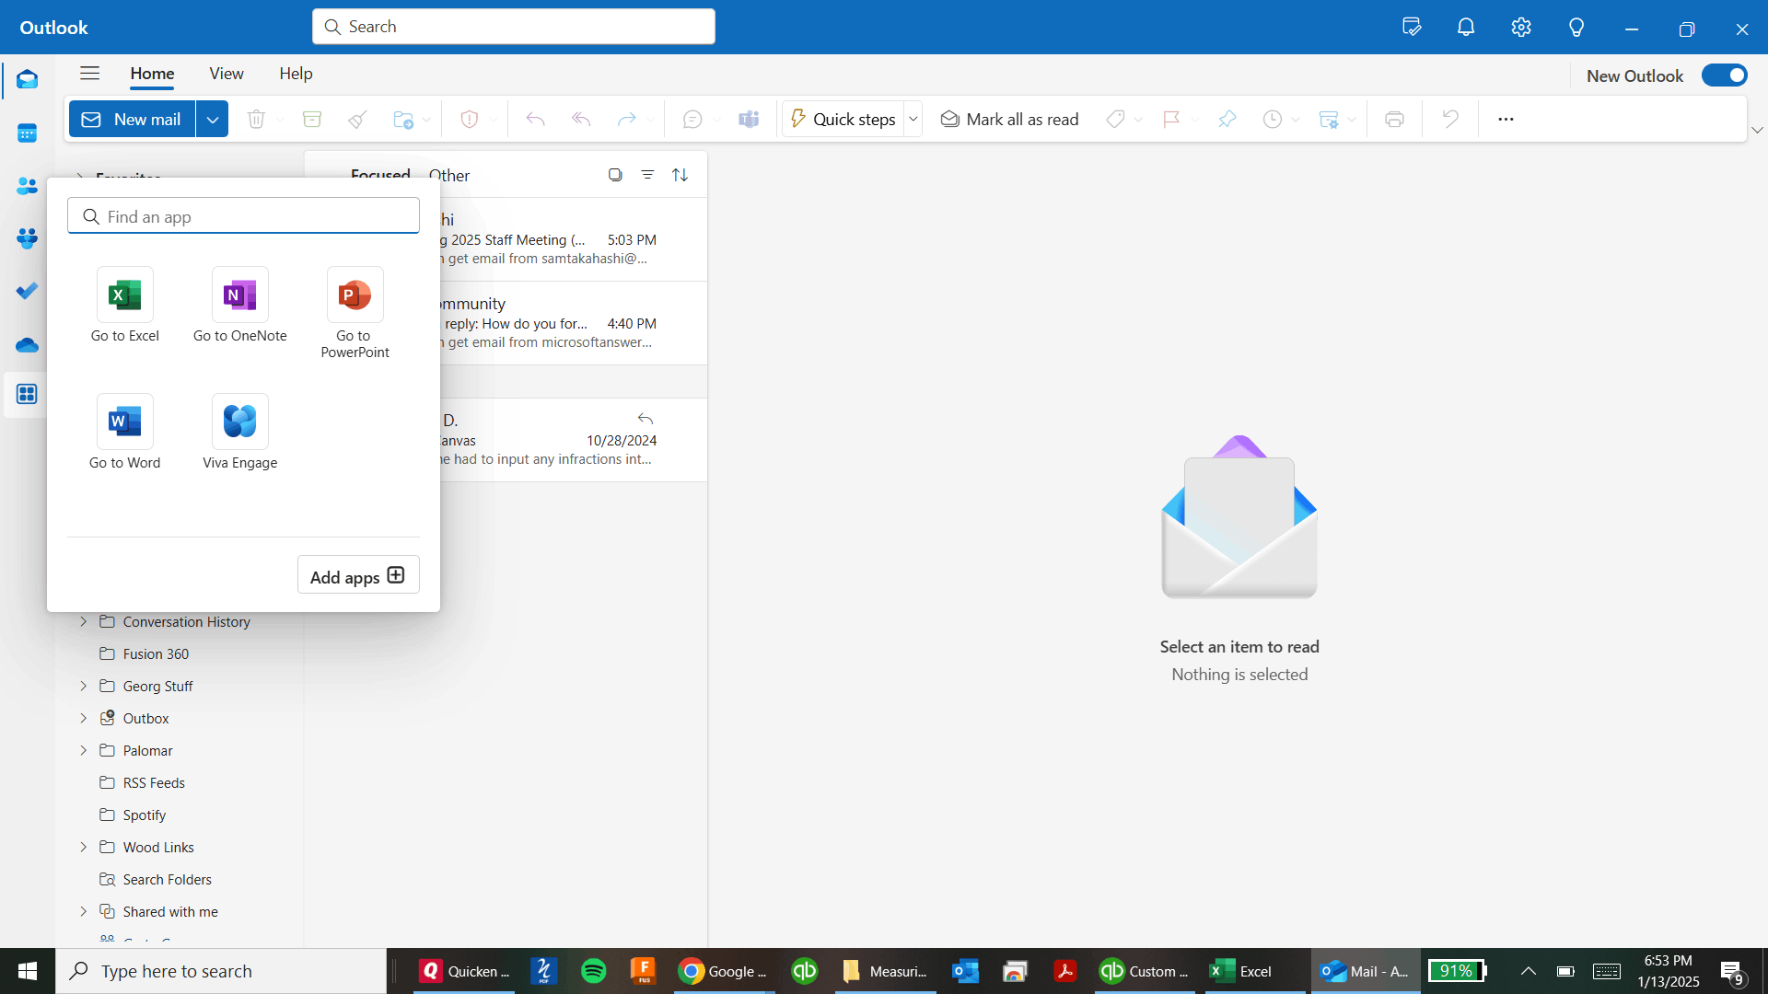This screenshot has width=1768, height=994.
Task: Expand the Outbox folder chevron
Action: 84,719
